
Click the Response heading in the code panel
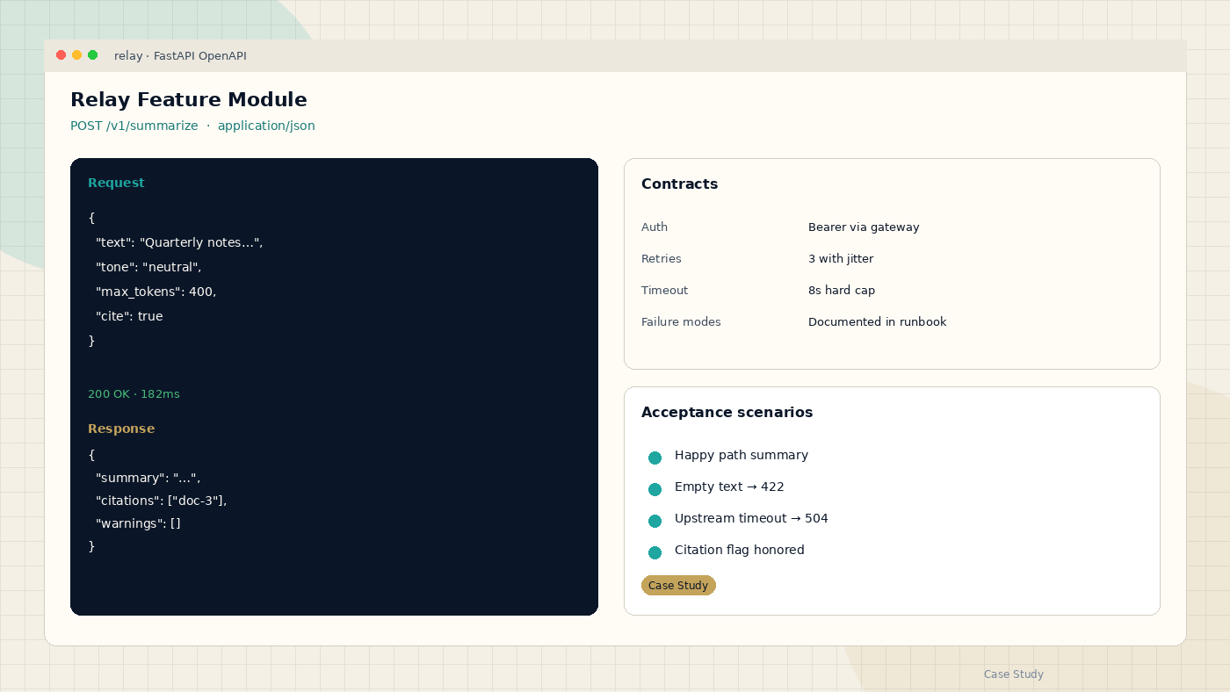[x=121, y=429]
